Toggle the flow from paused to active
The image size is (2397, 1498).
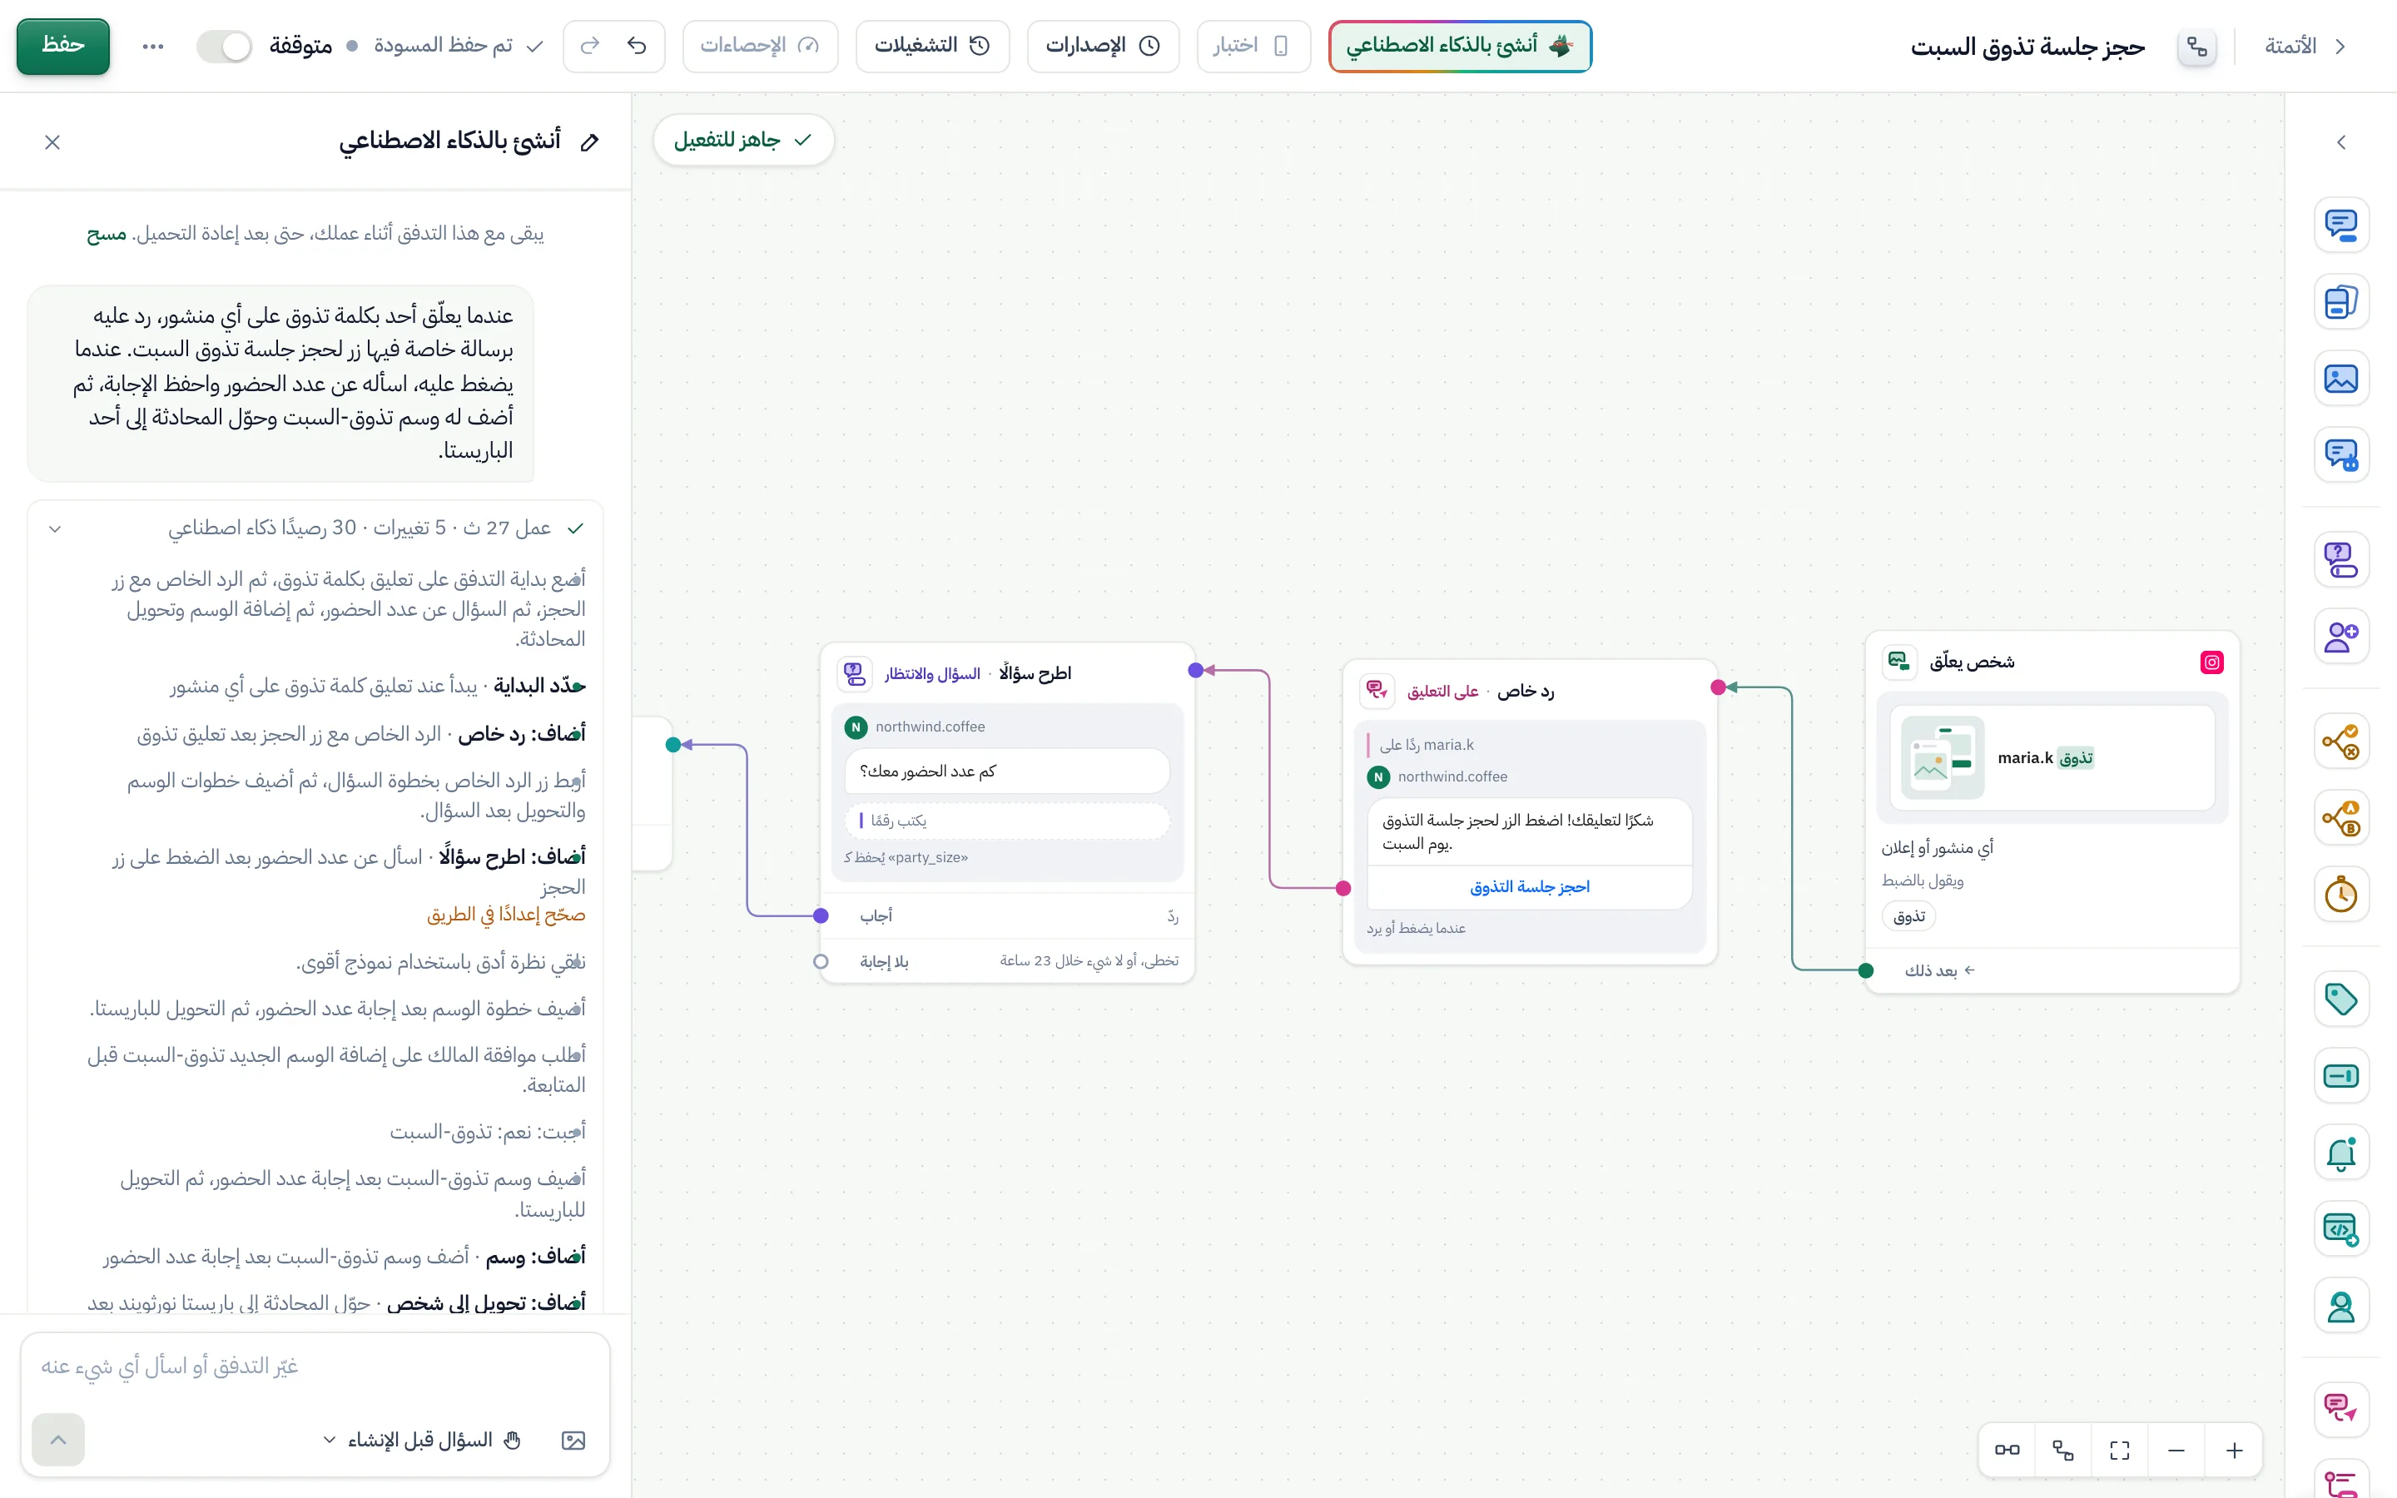[x=225, y=46]
